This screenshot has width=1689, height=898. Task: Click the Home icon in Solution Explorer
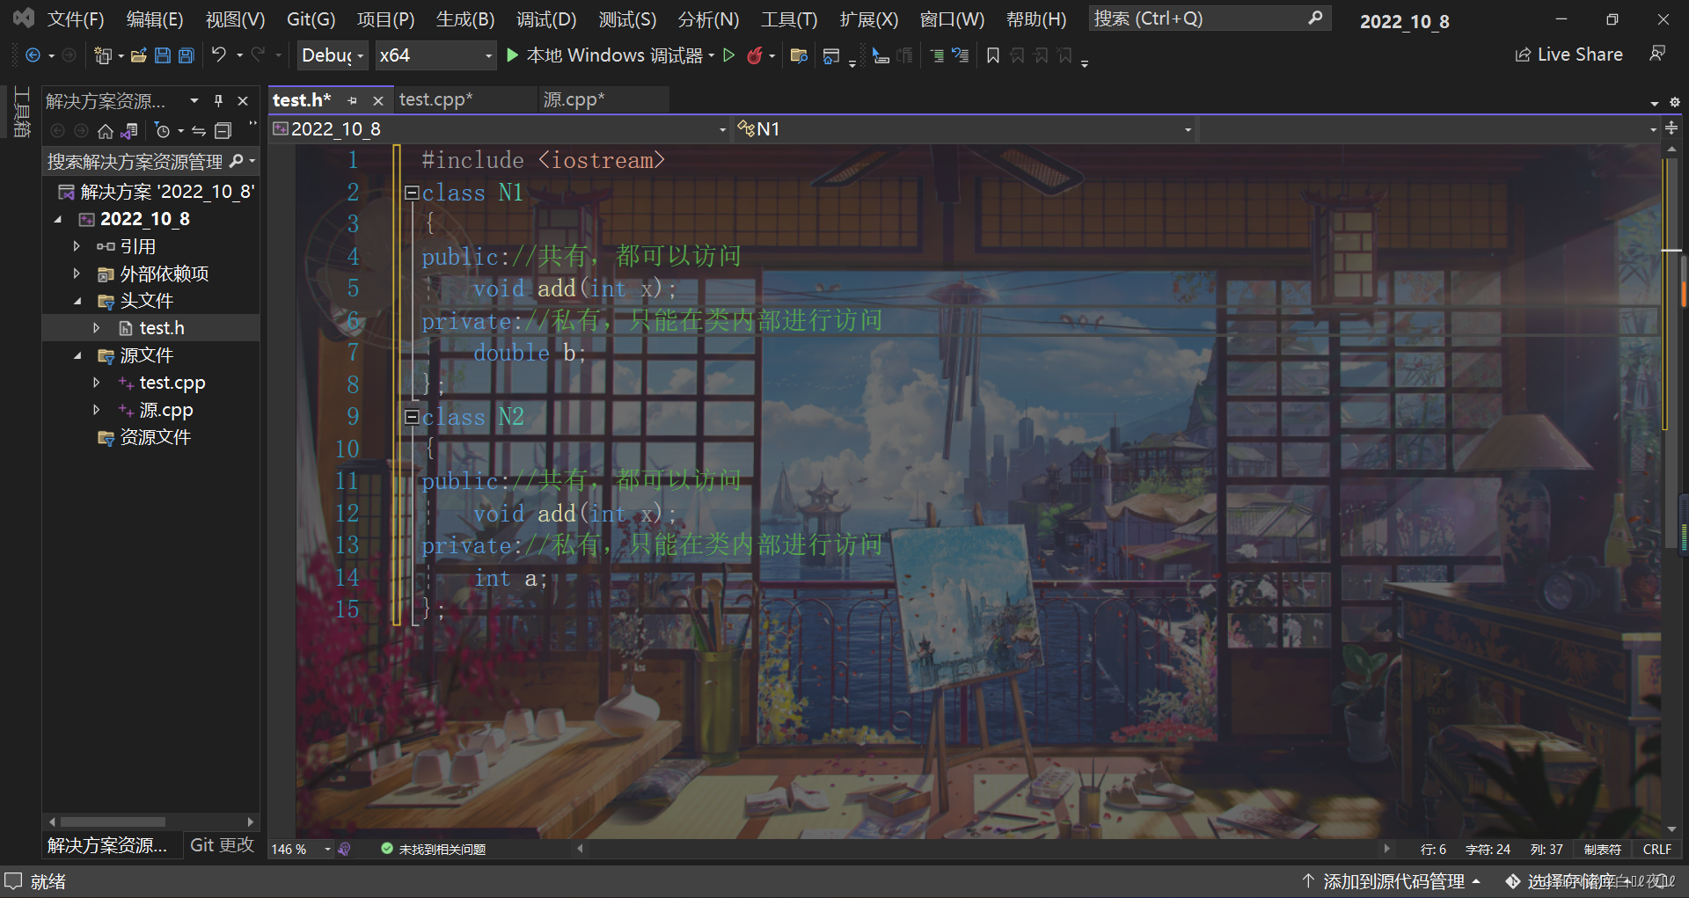(x=106, y=131)
